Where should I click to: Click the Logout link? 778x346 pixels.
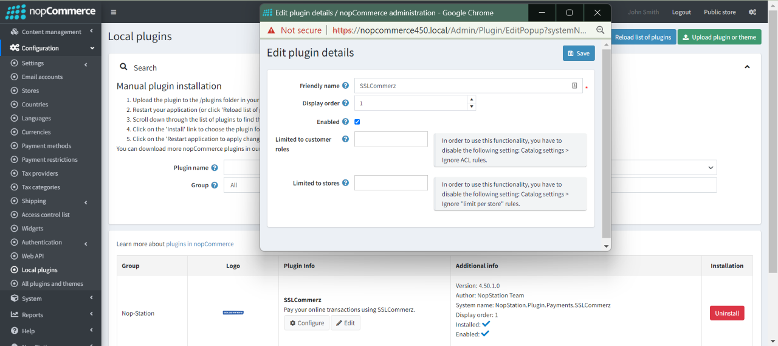tap(681, 12)
